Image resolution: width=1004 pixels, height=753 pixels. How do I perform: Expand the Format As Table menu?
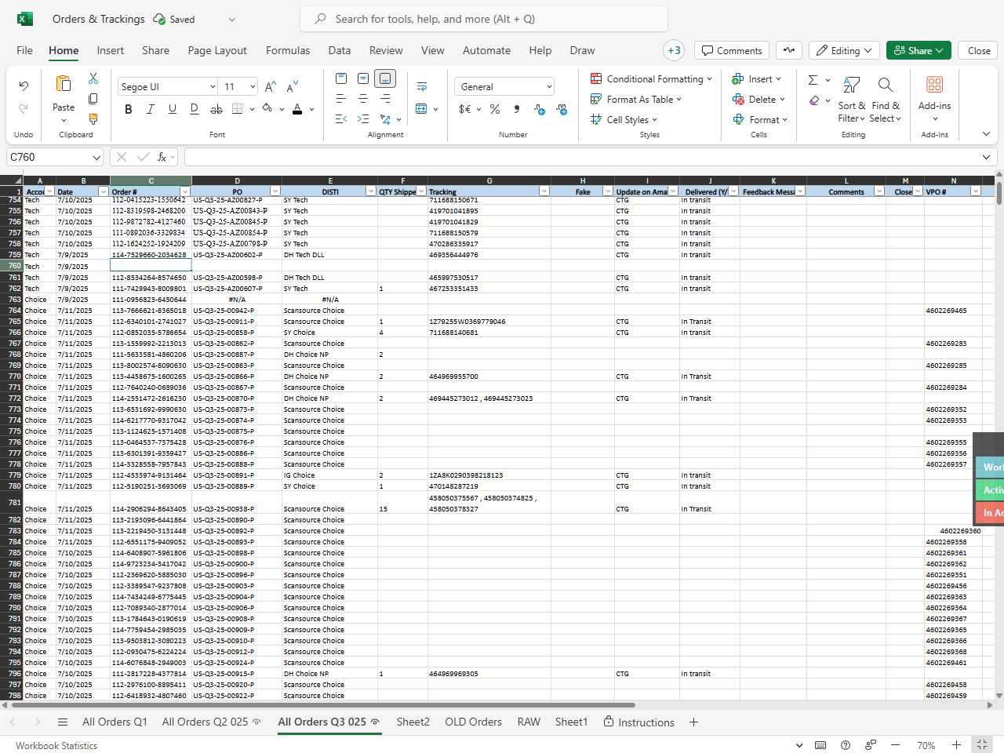[x=636, y=99]
